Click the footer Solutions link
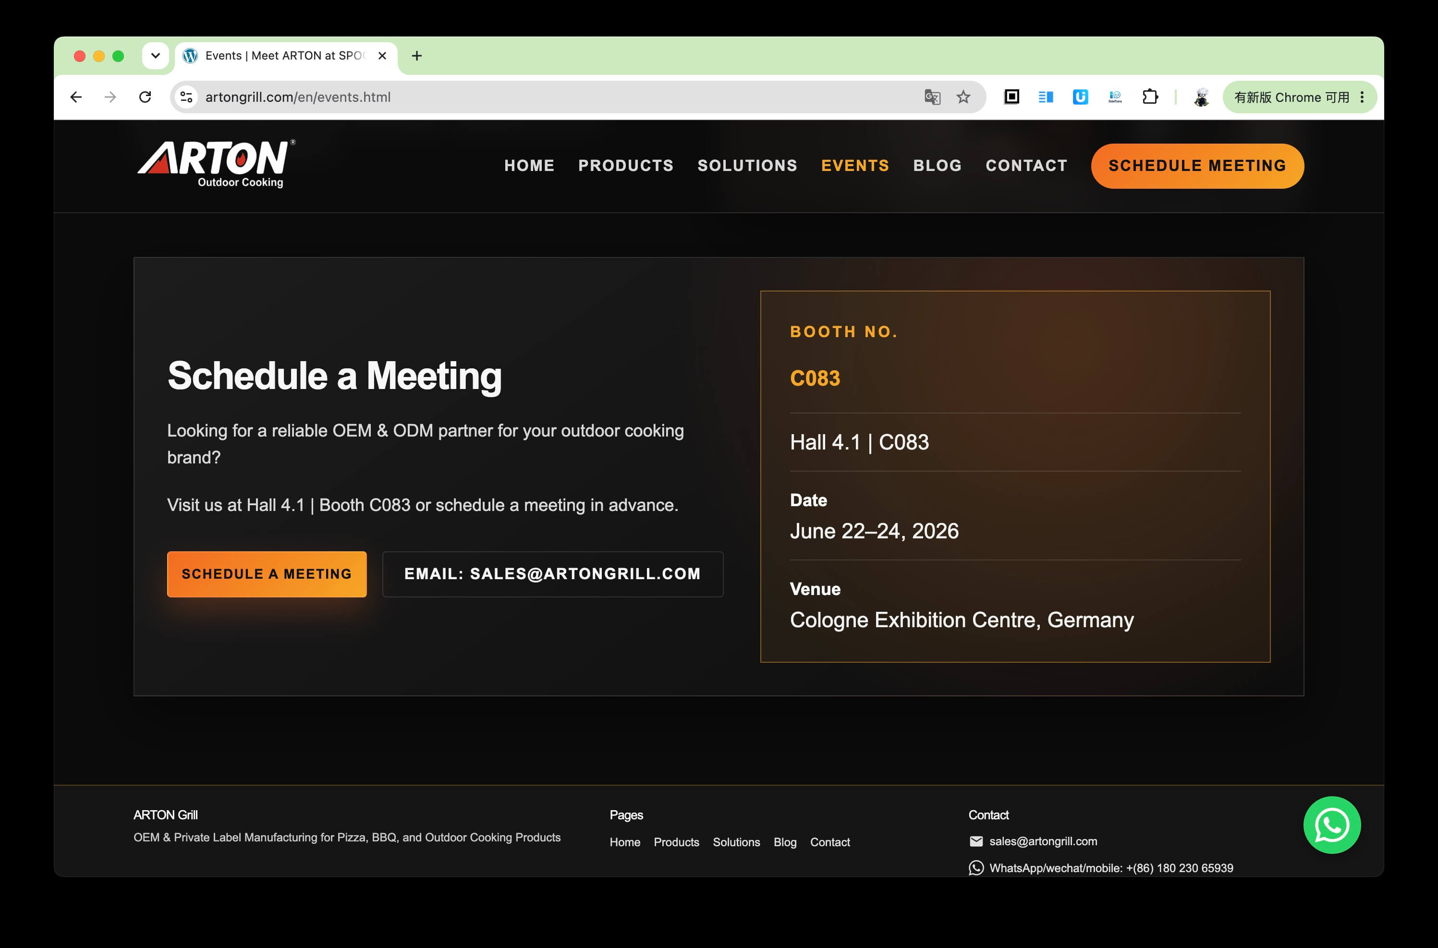1438x948 pixels. 736,841
